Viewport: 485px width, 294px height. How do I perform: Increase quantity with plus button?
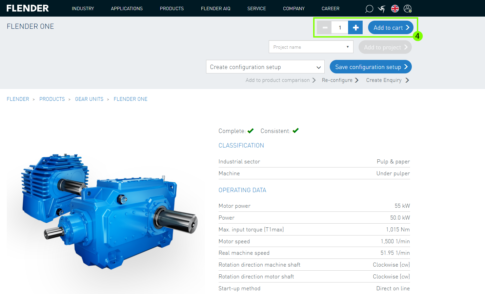point(356,28)
